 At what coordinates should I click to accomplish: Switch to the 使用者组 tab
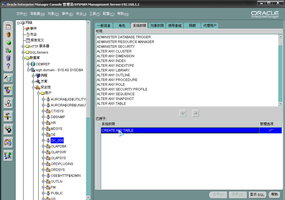click(x=175, y=26)
